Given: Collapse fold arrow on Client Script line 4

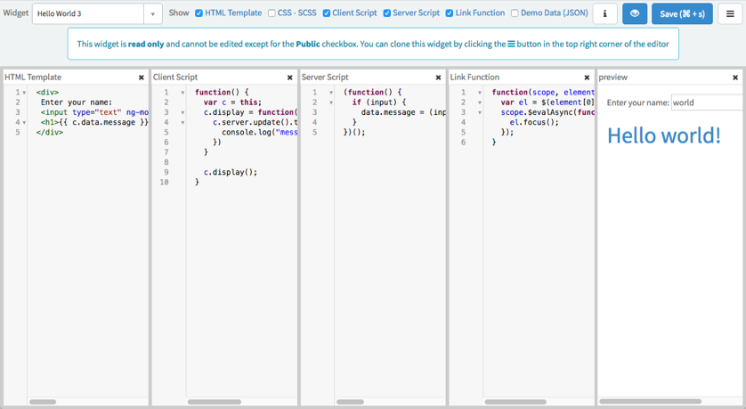Looking at the screenshot, I should tap(182, 122).
